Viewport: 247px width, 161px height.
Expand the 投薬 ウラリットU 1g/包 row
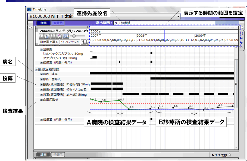tap(41, 90)
